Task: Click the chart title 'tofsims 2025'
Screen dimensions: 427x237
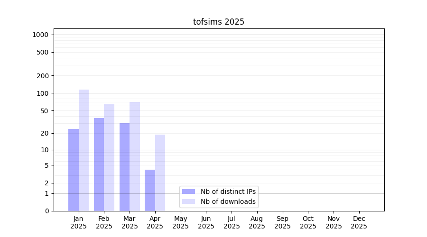Action: tap(219, 22)
